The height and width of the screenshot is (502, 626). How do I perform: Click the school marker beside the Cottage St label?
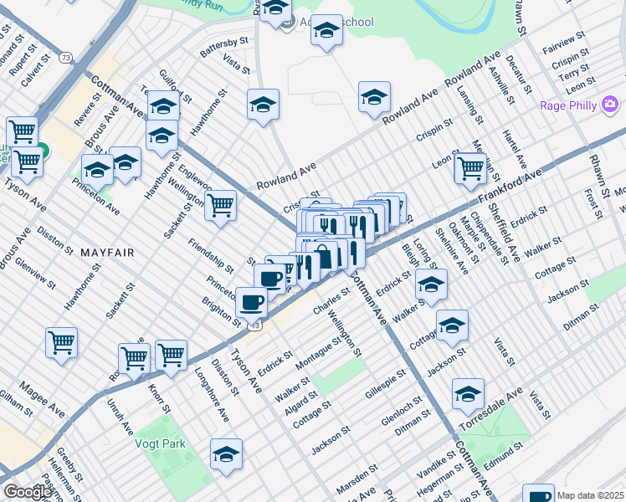[452, 328]
